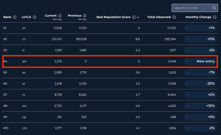Click the Total Observed info icon
Image resolution: width=221 pixels, height=135 pixels.
pyautogui.click(x=174, y=17)
